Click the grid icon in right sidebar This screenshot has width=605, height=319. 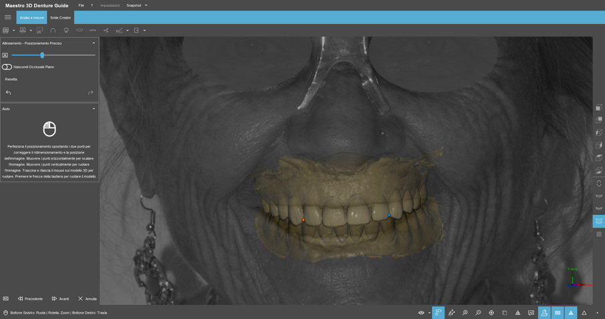coord(599,234)
